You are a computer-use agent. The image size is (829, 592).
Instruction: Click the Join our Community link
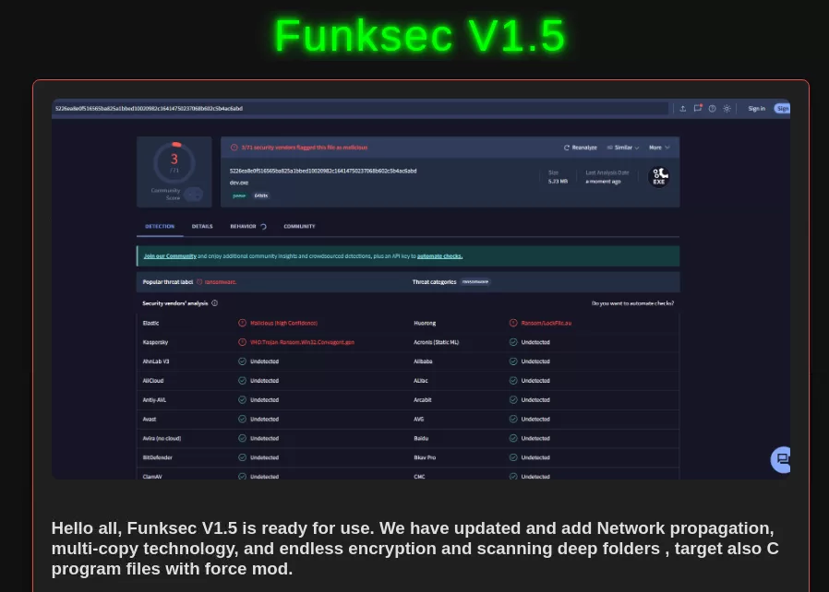(170, 256)
